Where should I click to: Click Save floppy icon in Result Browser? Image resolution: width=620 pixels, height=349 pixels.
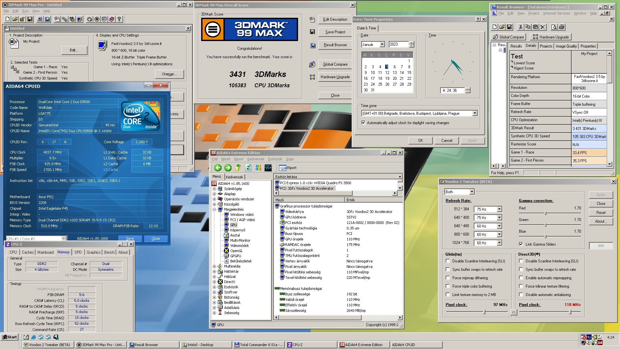point(509,27)
